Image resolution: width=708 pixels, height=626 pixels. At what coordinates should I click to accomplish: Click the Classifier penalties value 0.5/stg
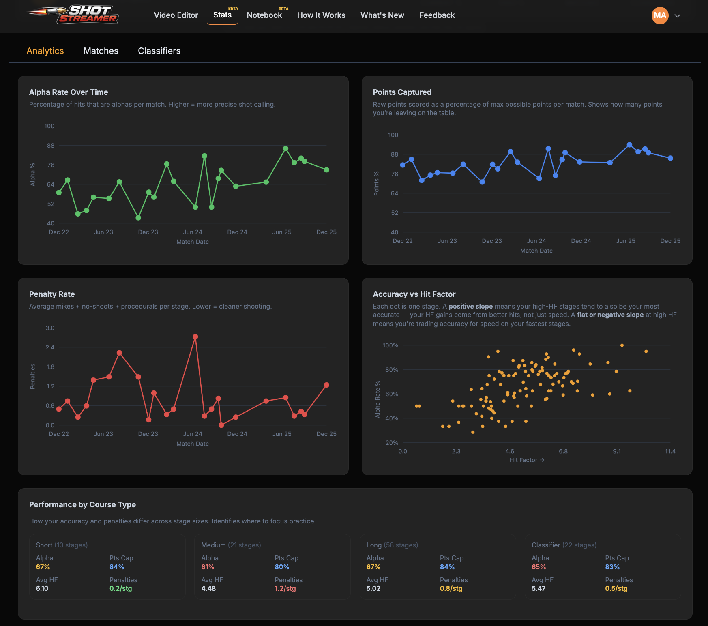click(616, 588)
